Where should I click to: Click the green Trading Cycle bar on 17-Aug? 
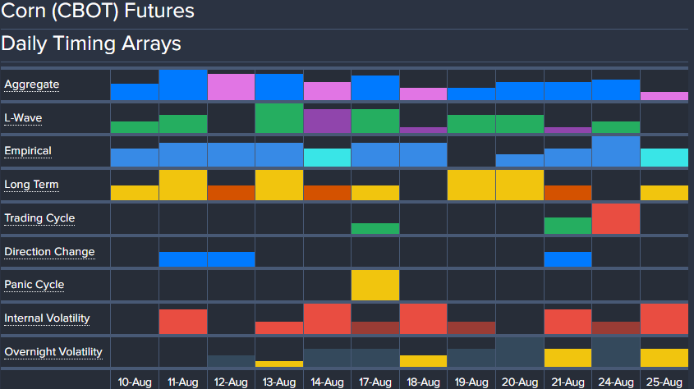pyautogui.click(x=375, y=228)
